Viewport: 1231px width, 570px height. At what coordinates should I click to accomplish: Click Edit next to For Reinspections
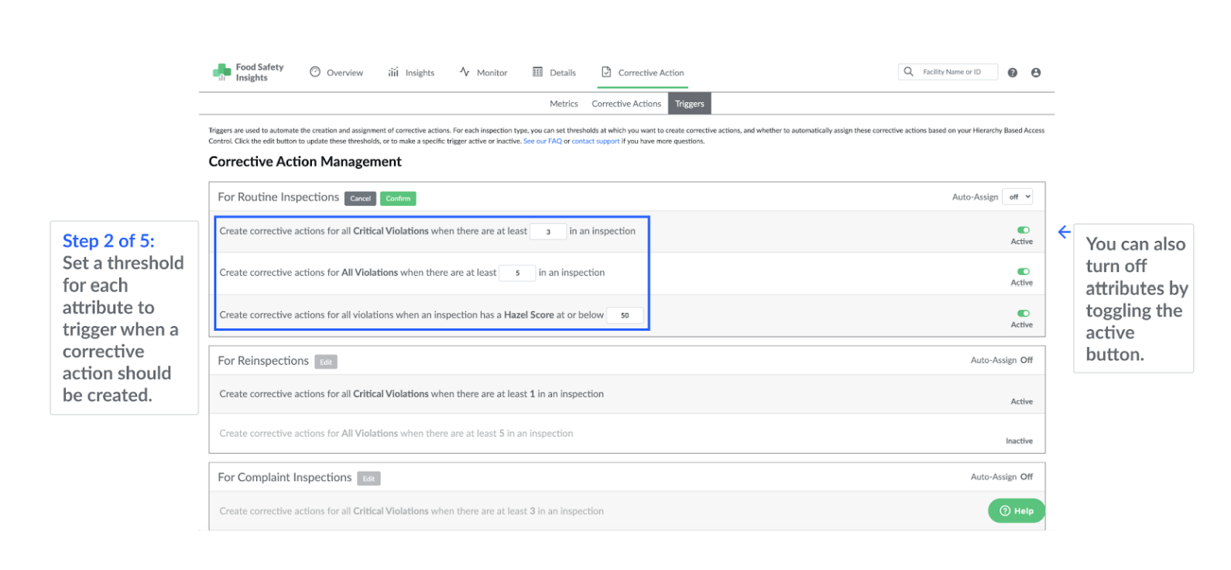click(x=326, y=362)
